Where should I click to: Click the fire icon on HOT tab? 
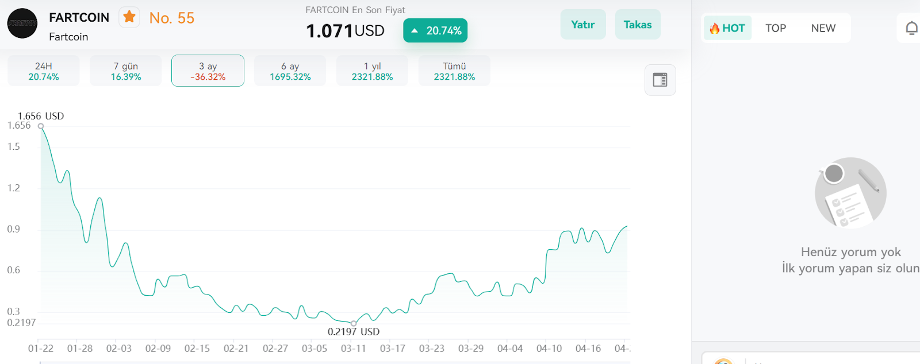[714, 28]
